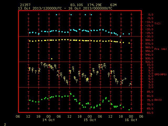The width and height of the screenshot is (168, 126).
Task: Click the date range header text
Action: pos(65,8)
